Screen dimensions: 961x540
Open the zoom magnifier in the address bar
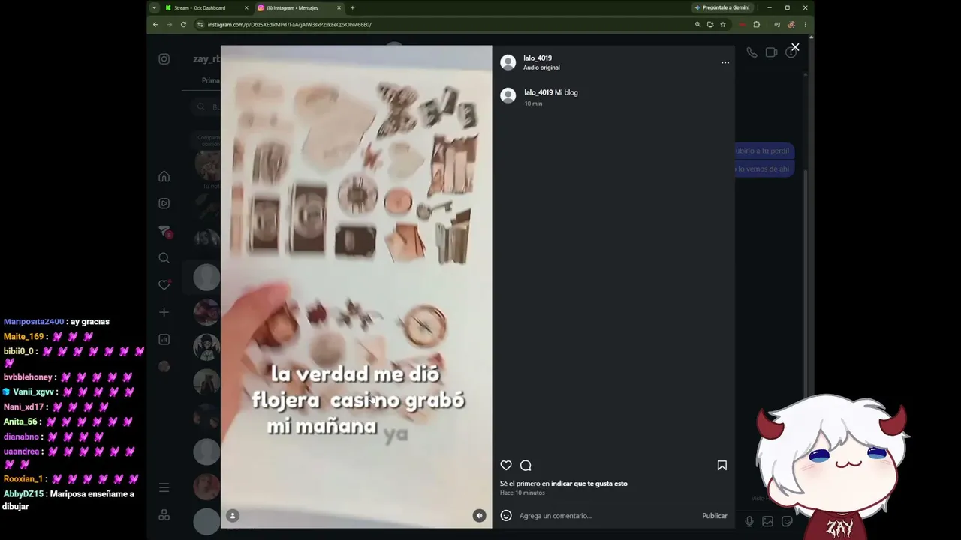(697, 25)
